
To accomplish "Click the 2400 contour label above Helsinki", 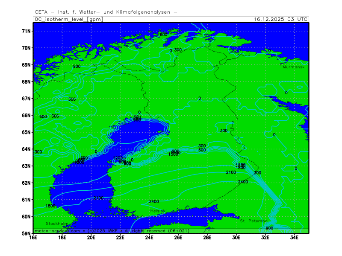I will click(x=154, y=201).
